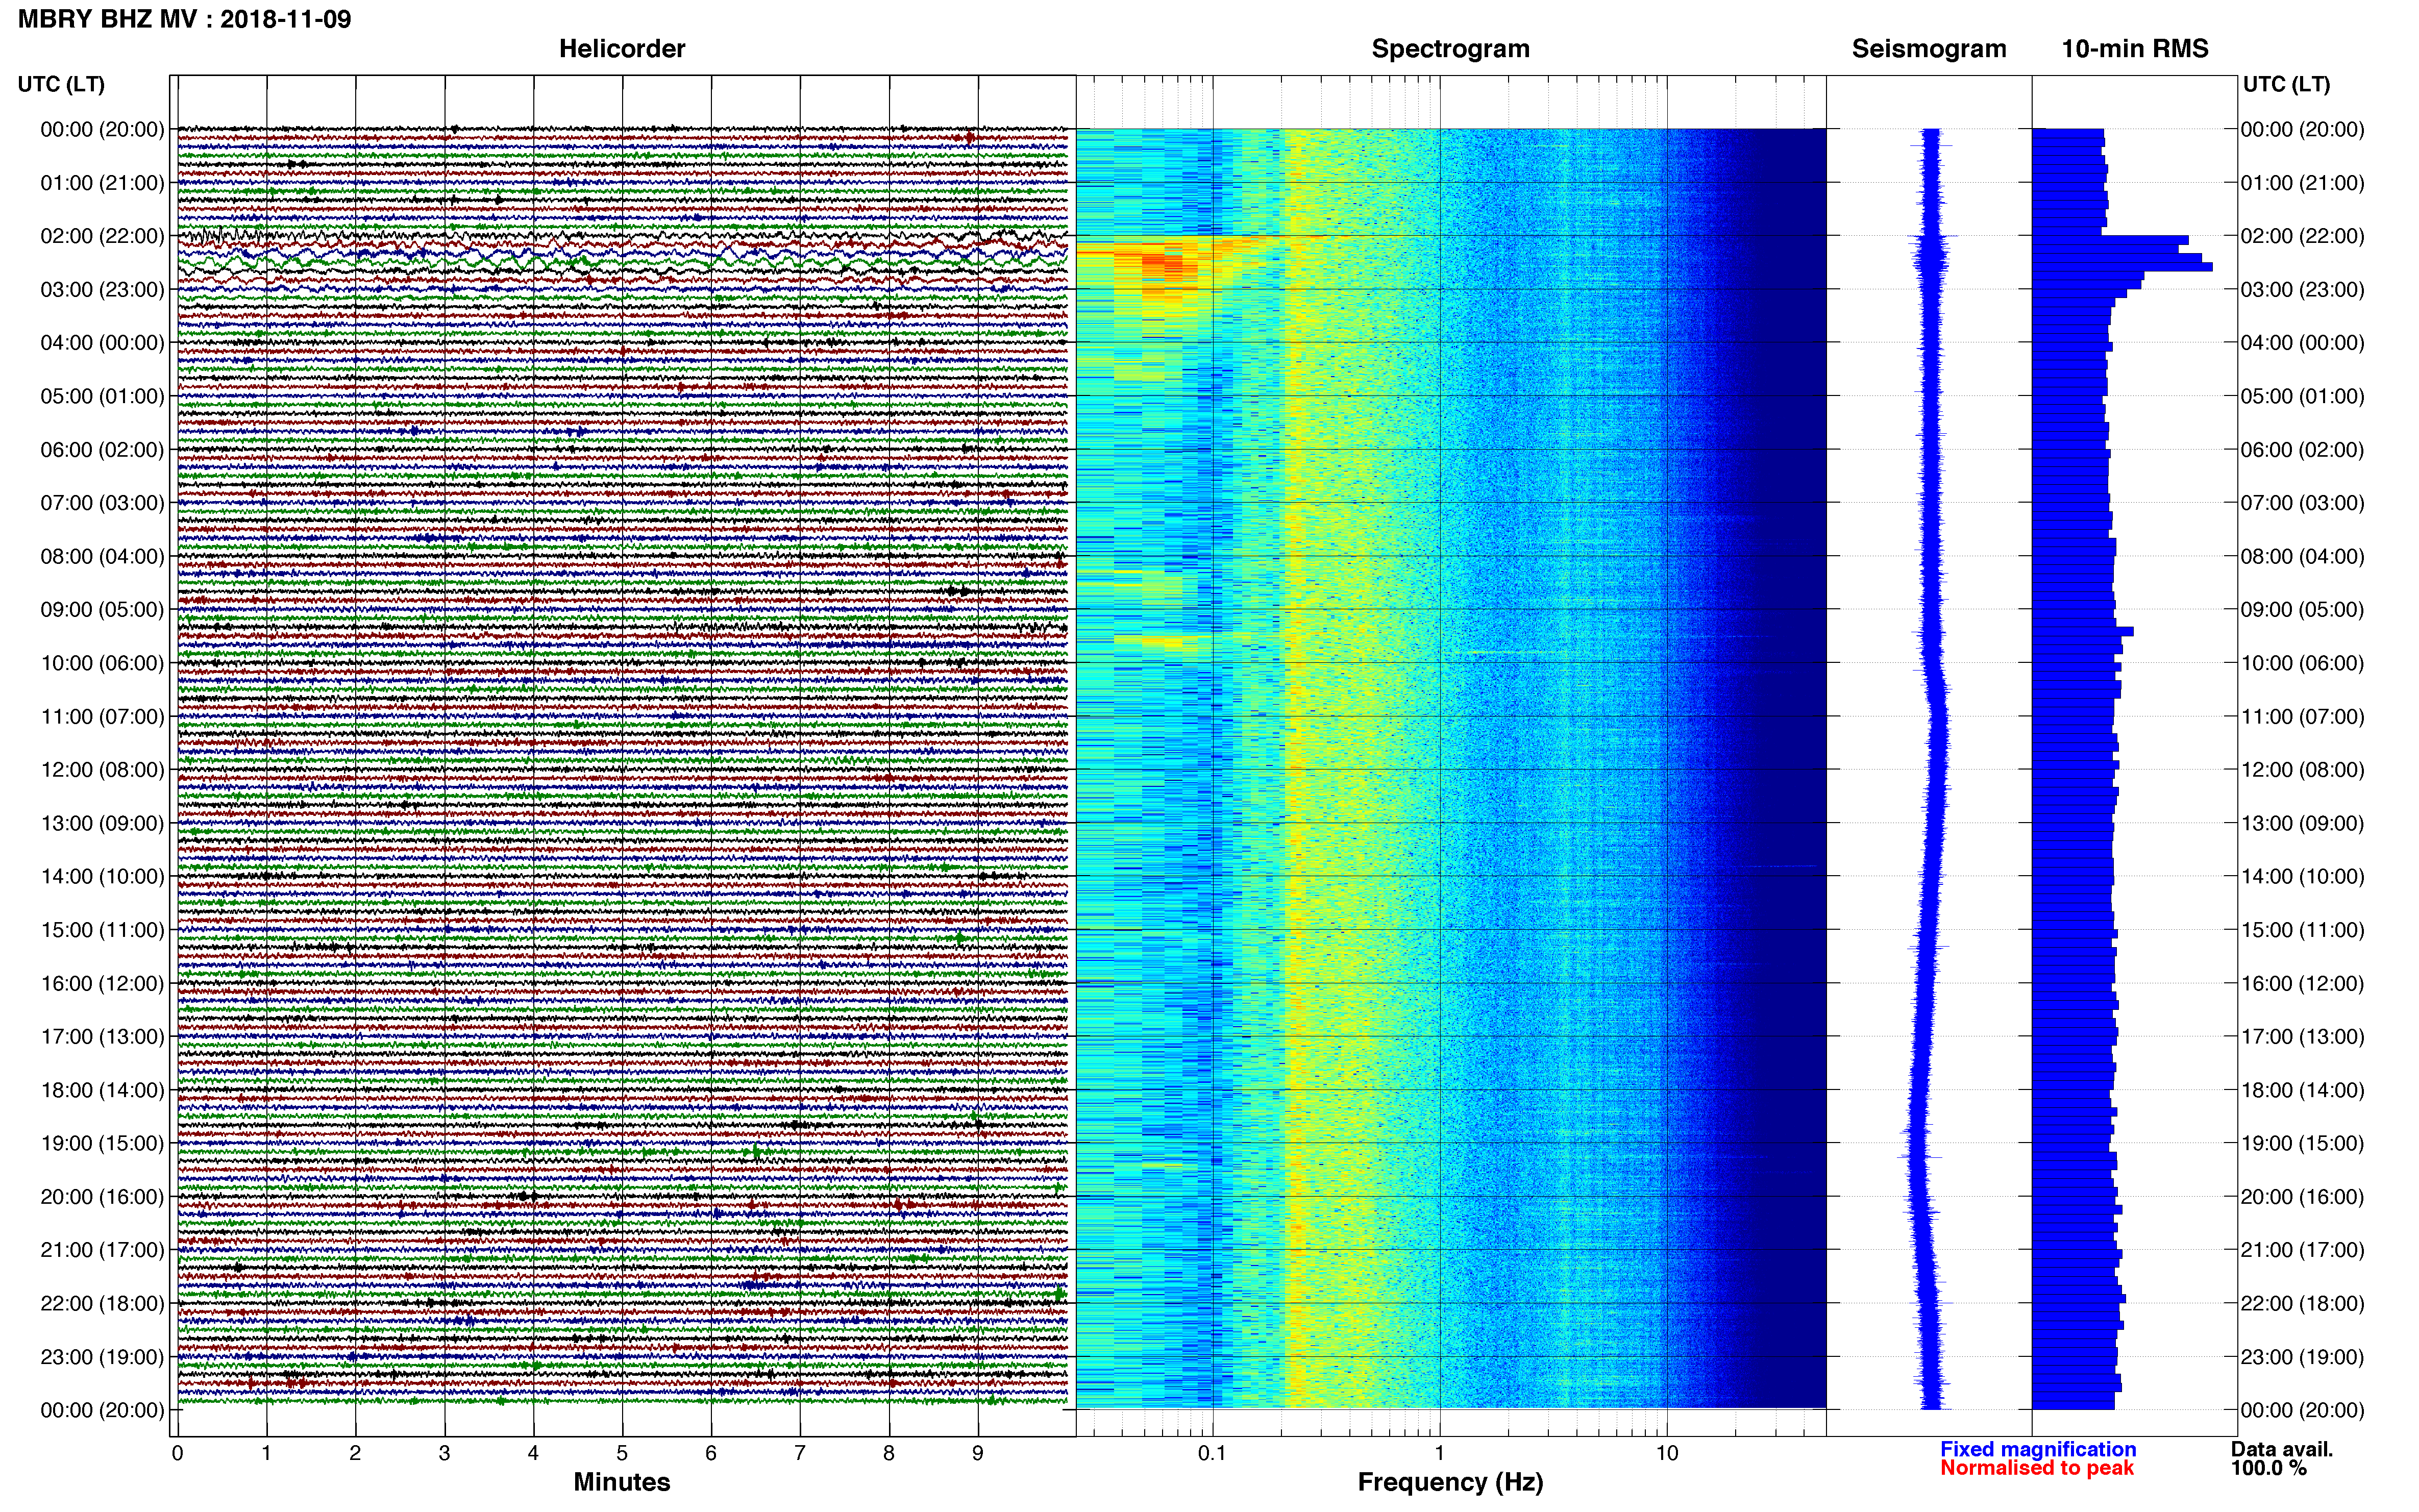
Task: Click the 03:00 (23:00) label beside the helicorder
Action: tap(102, 290)
